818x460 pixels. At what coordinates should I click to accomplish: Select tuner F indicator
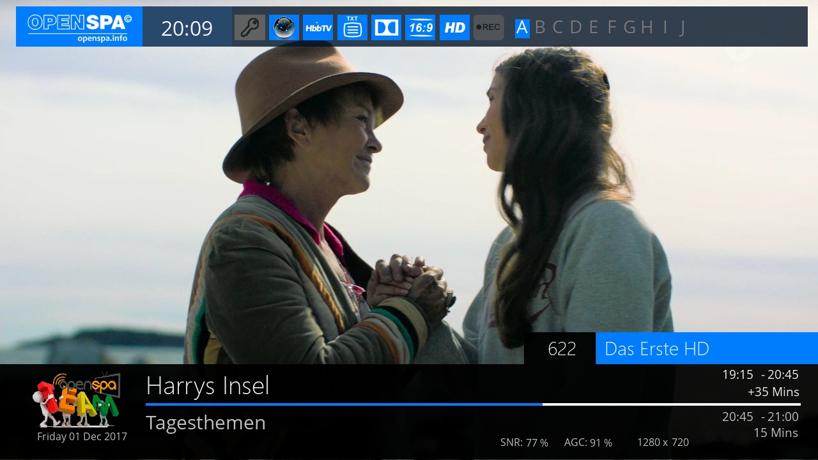tap(612, 27)
